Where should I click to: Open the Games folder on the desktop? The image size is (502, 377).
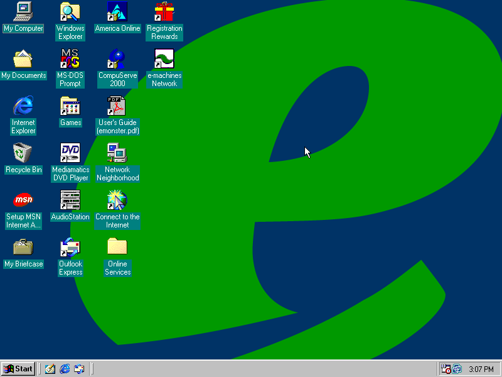[70, 106]
